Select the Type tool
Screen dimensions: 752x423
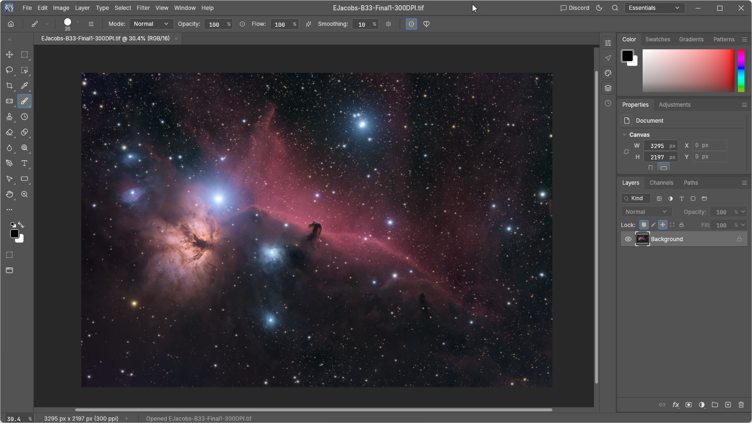(x=24, y=163)
